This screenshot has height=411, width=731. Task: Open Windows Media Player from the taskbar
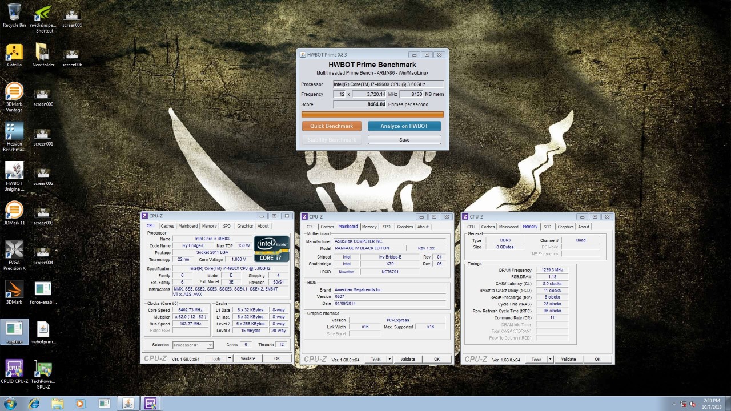point(80,404)
